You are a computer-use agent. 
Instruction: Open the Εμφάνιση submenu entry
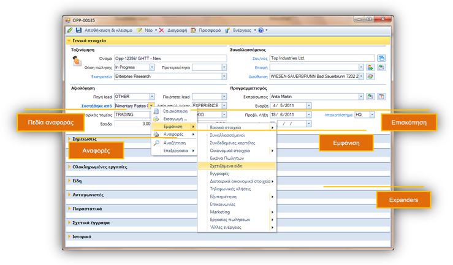(174, 127)
